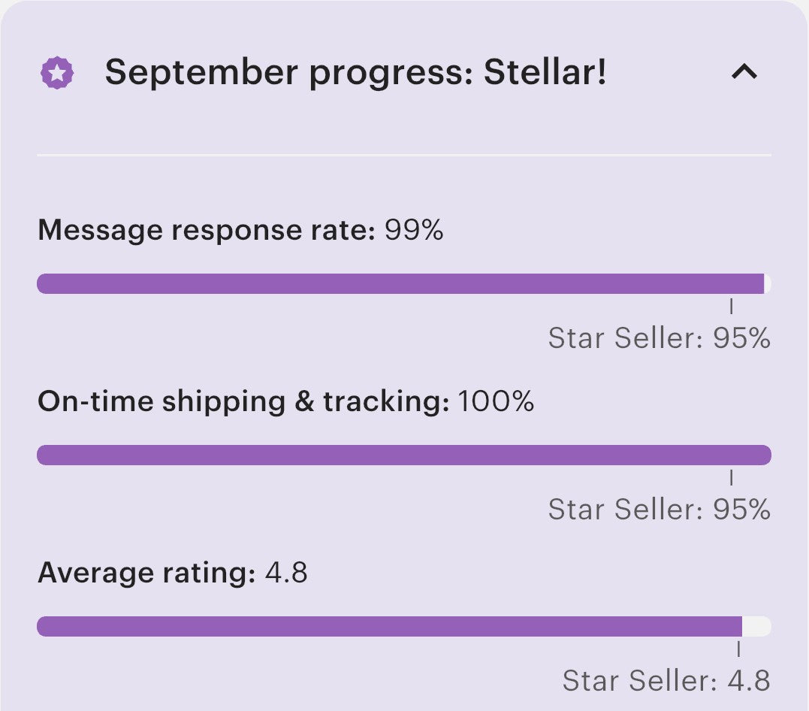Click the 99% message response value
Screen dimensions: 809x711
[x=414, y=229]
